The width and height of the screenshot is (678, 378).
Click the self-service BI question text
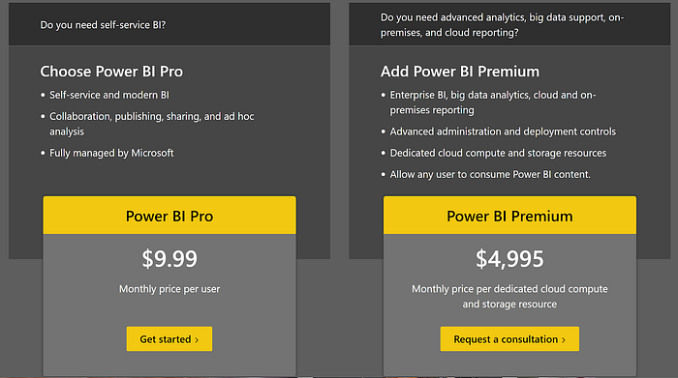(x=103, y=25)
